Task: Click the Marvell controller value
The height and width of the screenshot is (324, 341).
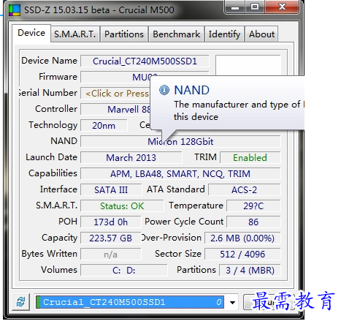Action: (x=115, y=109)
